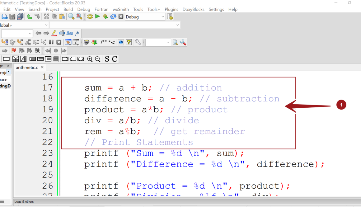Toggle highlight occurrences marker icon
Screen dimensions: 361x207
[x=54, y=33]
